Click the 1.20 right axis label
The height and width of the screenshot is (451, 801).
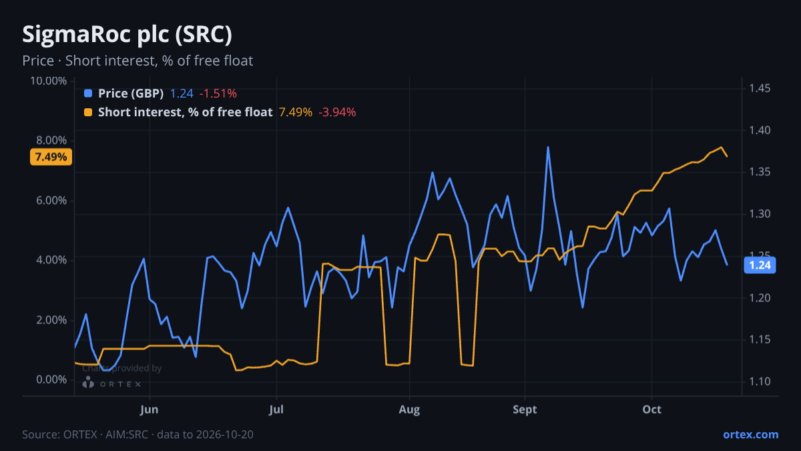coord(760,298)
